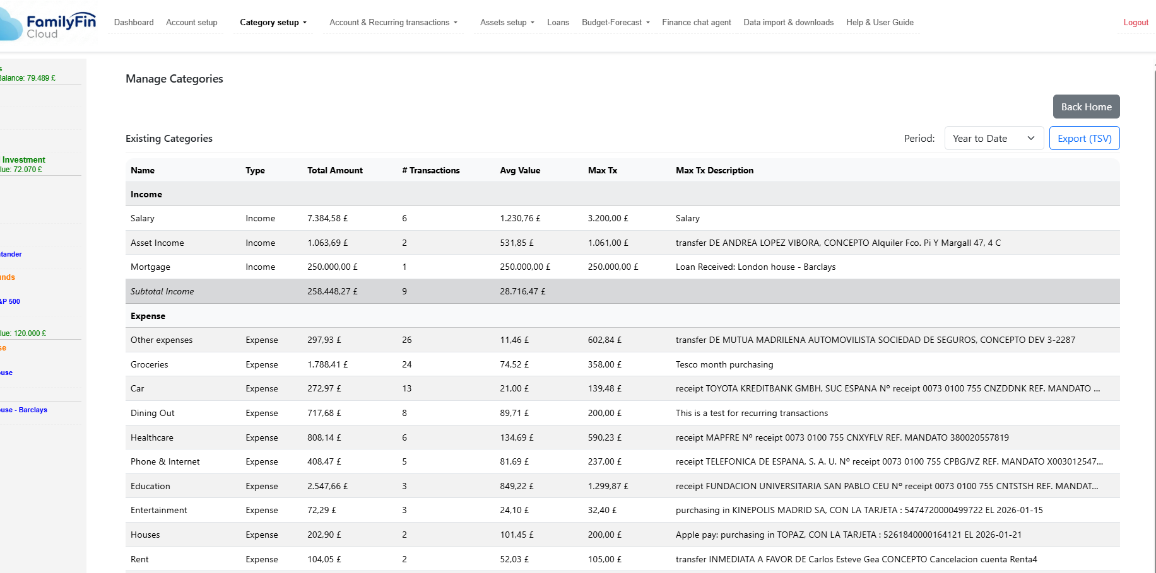The height and width of the screenshot is (573, 1156).
Task: Open Account & Recurring transactions dropdown
Action: coord(394,22)
